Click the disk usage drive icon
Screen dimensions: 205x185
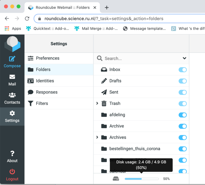pos(116,179)
